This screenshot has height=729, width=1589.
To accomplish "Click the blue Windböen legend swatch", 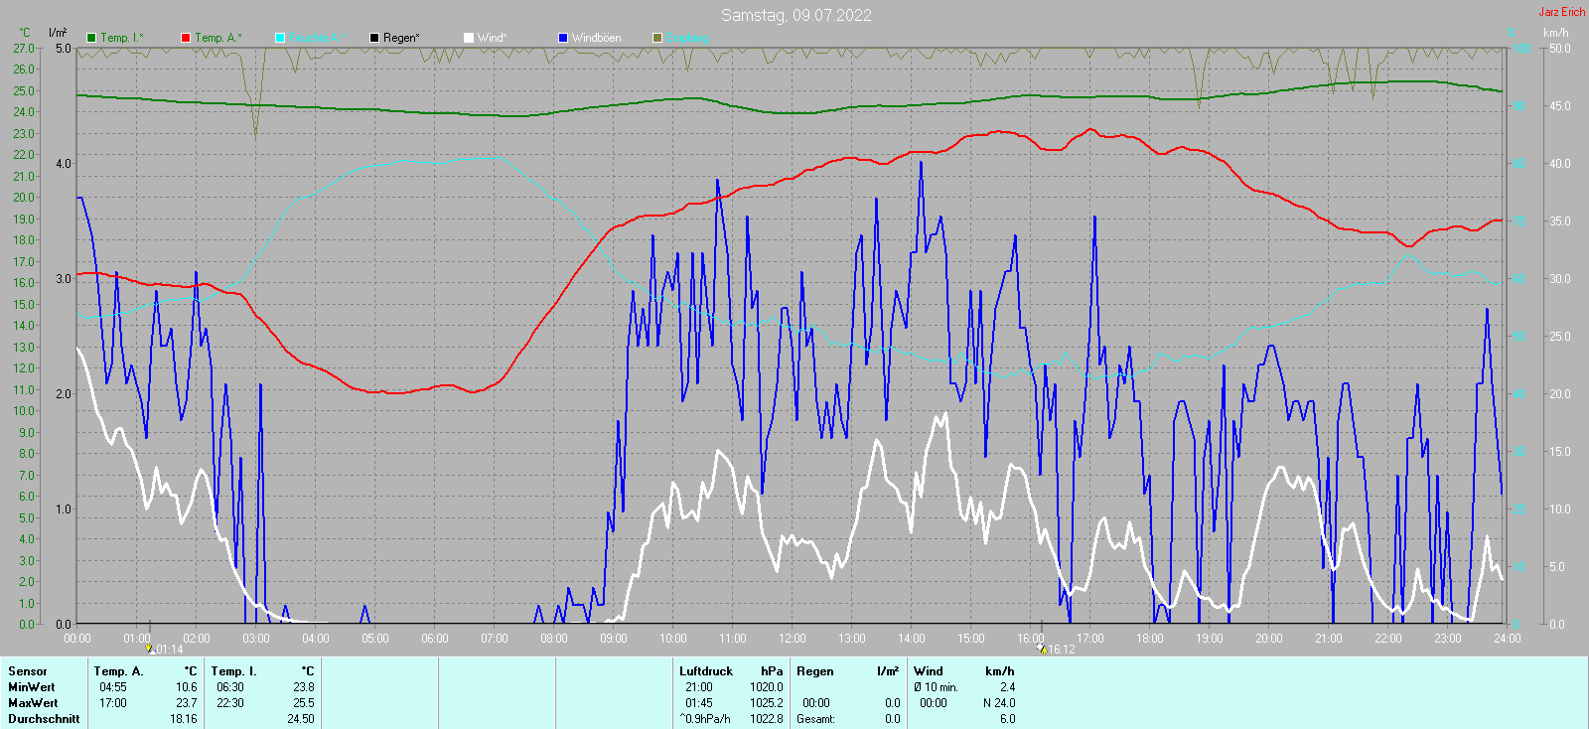I will (x=563, y=38).
